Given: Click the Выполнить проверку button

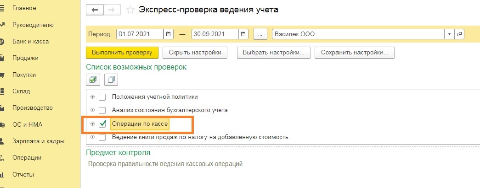Looking at the screenshot, I should [122, 53].
